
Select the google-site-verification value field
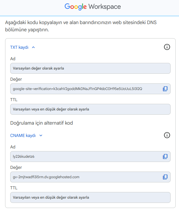point(90,89)
